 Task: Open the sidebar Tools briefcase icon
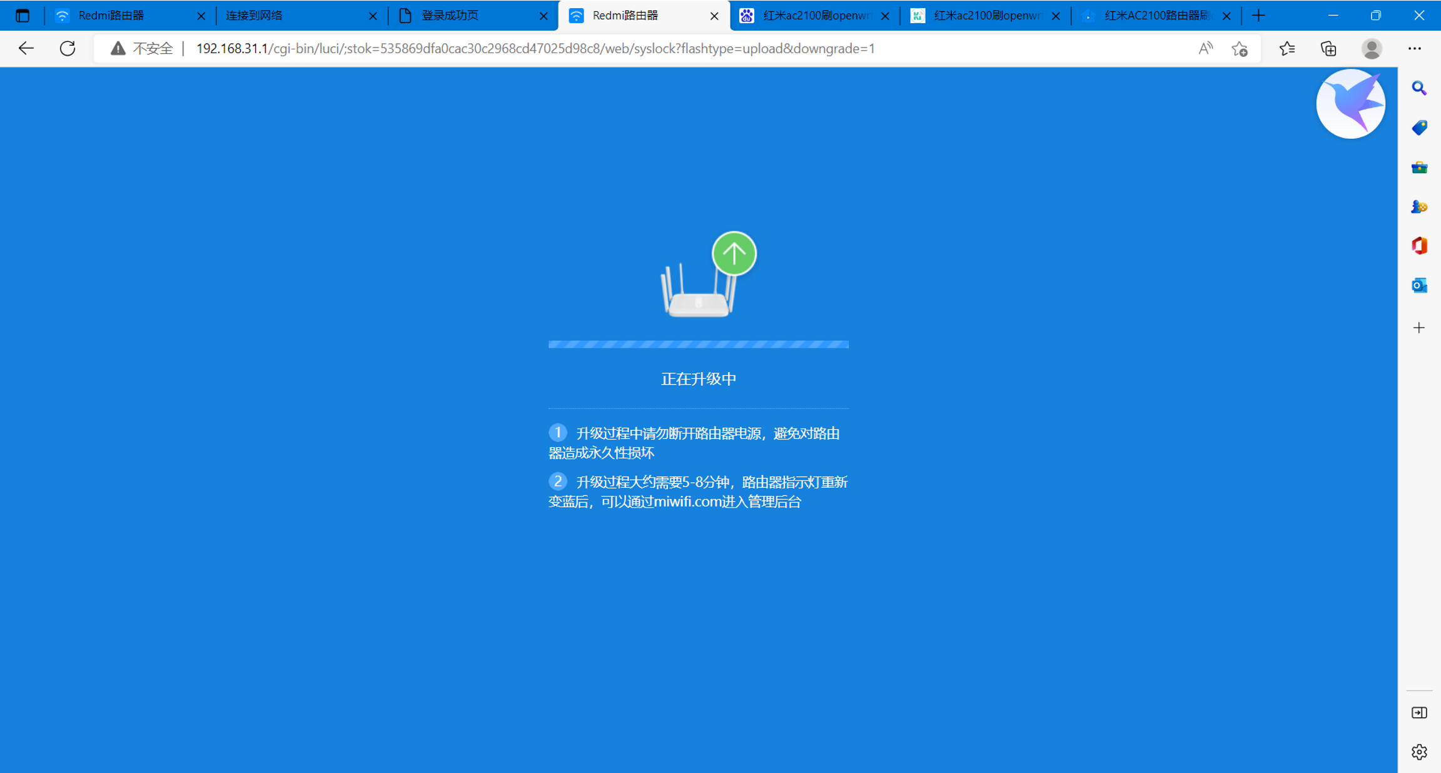[1419, 167]
